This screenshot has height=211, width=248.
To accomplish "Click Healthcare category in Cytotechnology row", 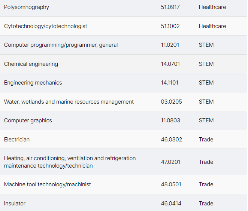I will [x=212, y=26].
